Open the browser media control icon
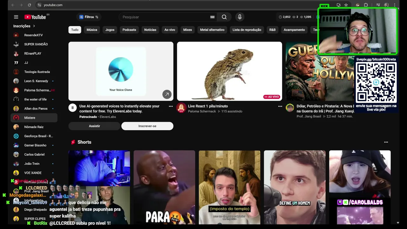This screenshot has width=407, height=229. 378,5
